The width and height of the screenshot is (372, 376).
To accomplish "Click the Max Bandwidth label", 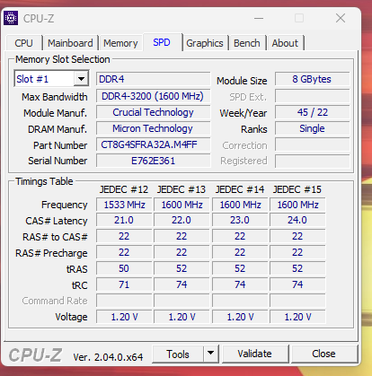I will coord(55,97).
